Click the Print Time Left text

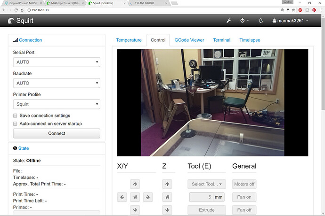coord(30,201)
